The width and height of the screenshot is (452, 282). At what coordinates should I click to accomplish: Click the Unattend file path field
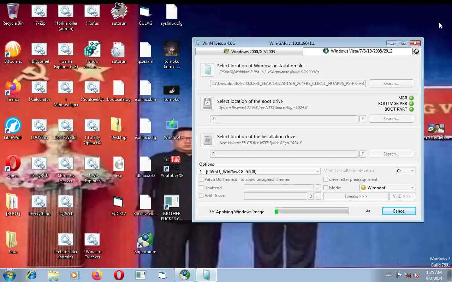(279, 188)
